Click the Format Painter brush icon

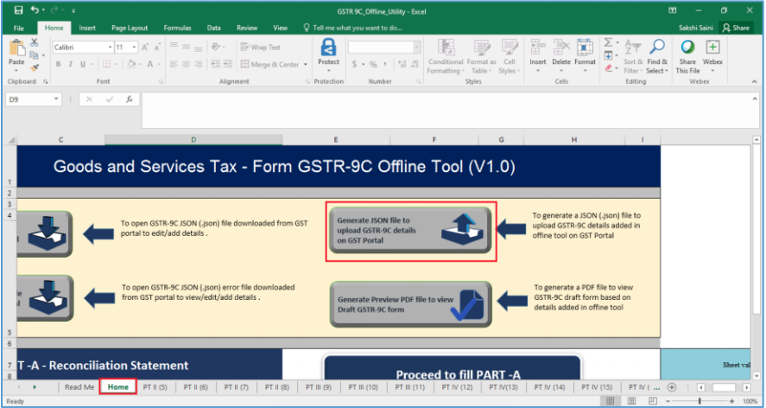click(35, 67)
